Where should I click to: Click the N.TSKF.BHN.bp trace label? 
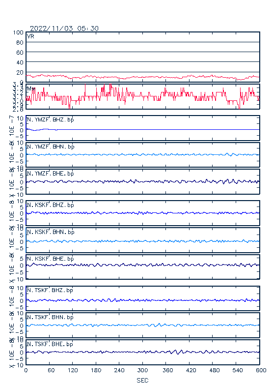[x=50, y=317]
